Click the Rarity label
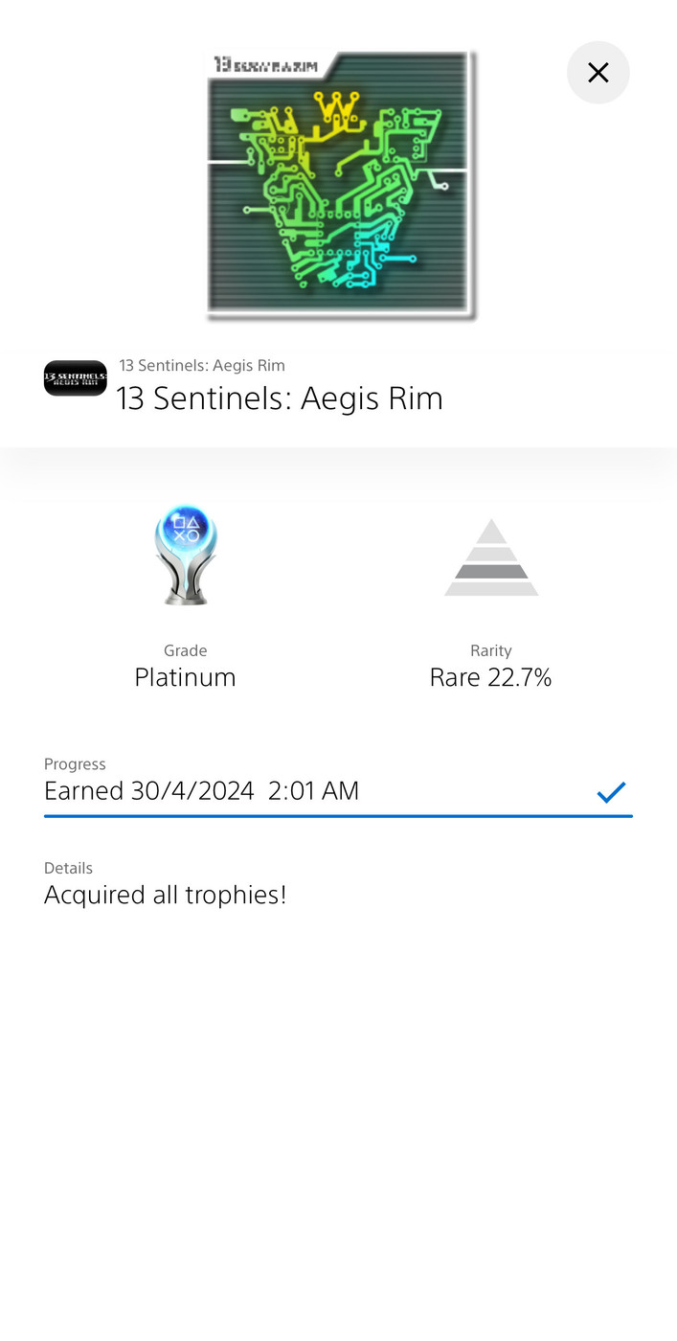The height and width of the screenshot is (1341, 677). pyautogui.click(x=491, y=650)
